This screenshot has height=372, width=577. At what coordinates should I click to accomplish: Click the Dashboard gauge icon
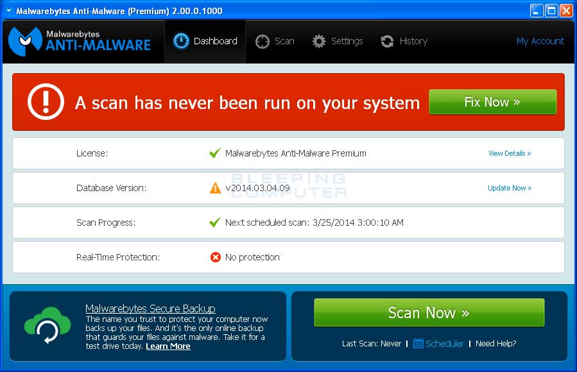(x=181, y=41)
